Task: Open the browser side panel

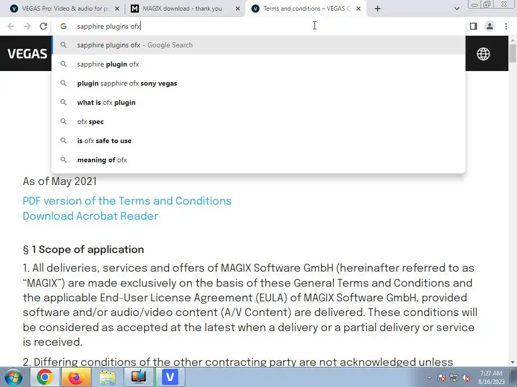Action: 474,26
